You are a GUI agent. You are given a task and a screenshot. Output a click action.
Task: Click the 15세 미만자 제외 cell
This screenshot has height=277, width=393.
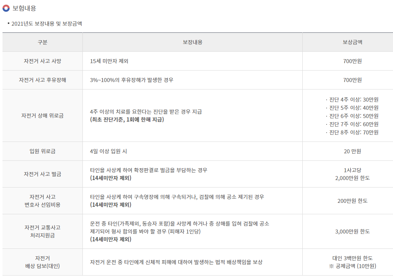click(109, 61)
